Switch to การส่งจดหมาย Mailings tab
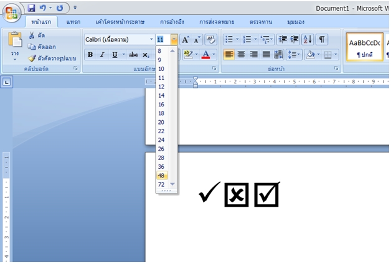The height and width of the screenshot is (264, 391). coord(217,22)
